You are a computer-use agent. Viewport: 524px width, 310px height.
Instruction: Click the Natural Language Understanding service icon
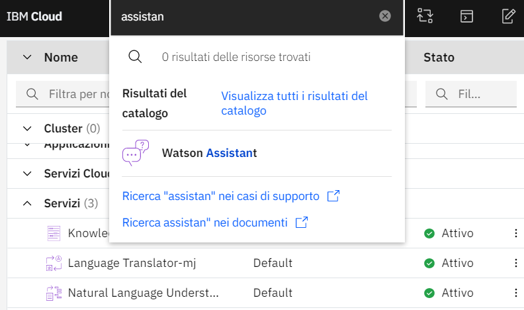coord(54,292)
